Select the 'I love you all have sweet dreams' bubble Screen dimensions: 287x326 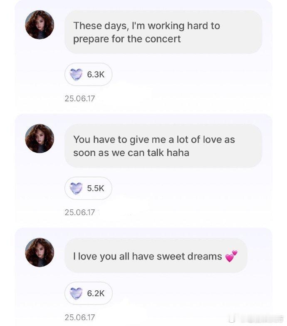point(156,255)
